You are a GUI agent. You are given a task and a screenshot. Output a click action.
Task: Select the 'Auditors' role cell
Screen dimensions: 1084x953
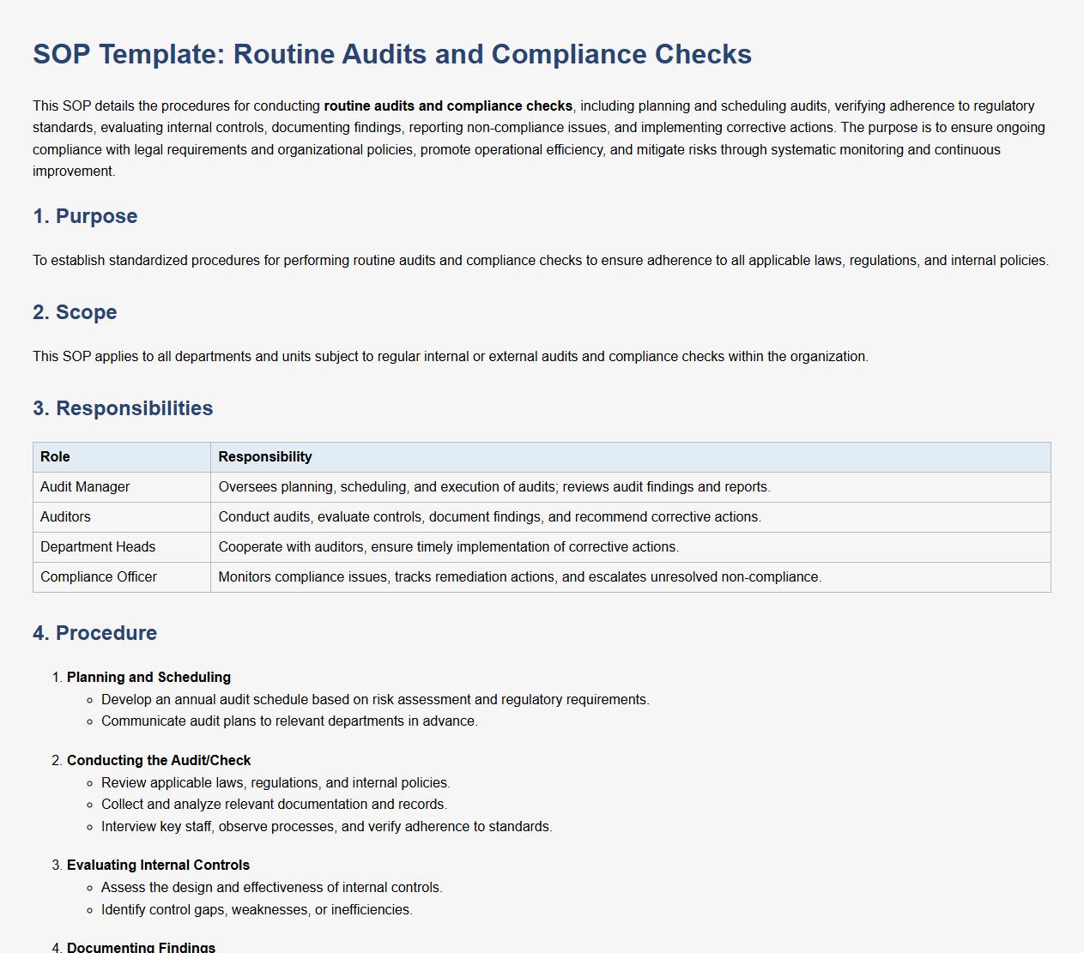point(65,517)
